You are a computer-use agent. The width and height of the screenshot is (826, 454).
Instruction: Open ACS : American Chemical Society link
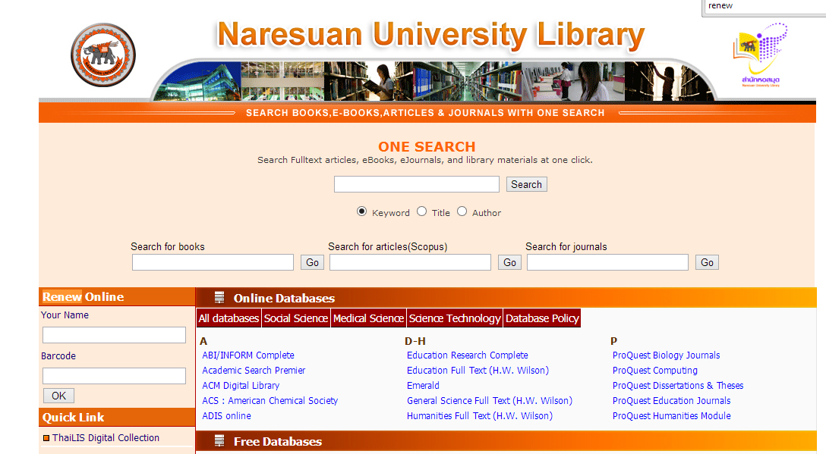point(270,401)
